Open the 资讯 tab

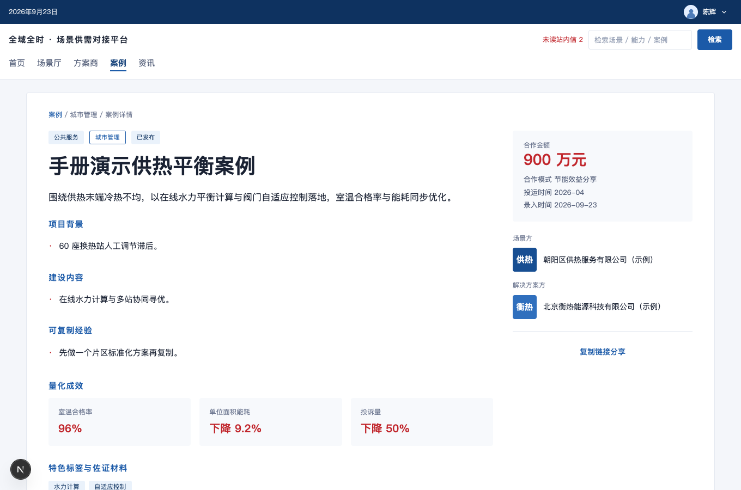pyautogui.click(x=147, y=63)
